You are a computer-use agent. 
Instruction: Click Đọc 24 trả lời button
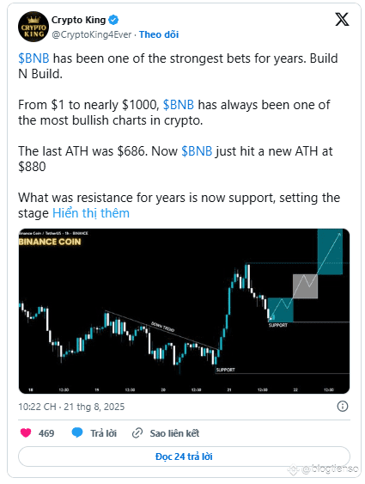184,456
